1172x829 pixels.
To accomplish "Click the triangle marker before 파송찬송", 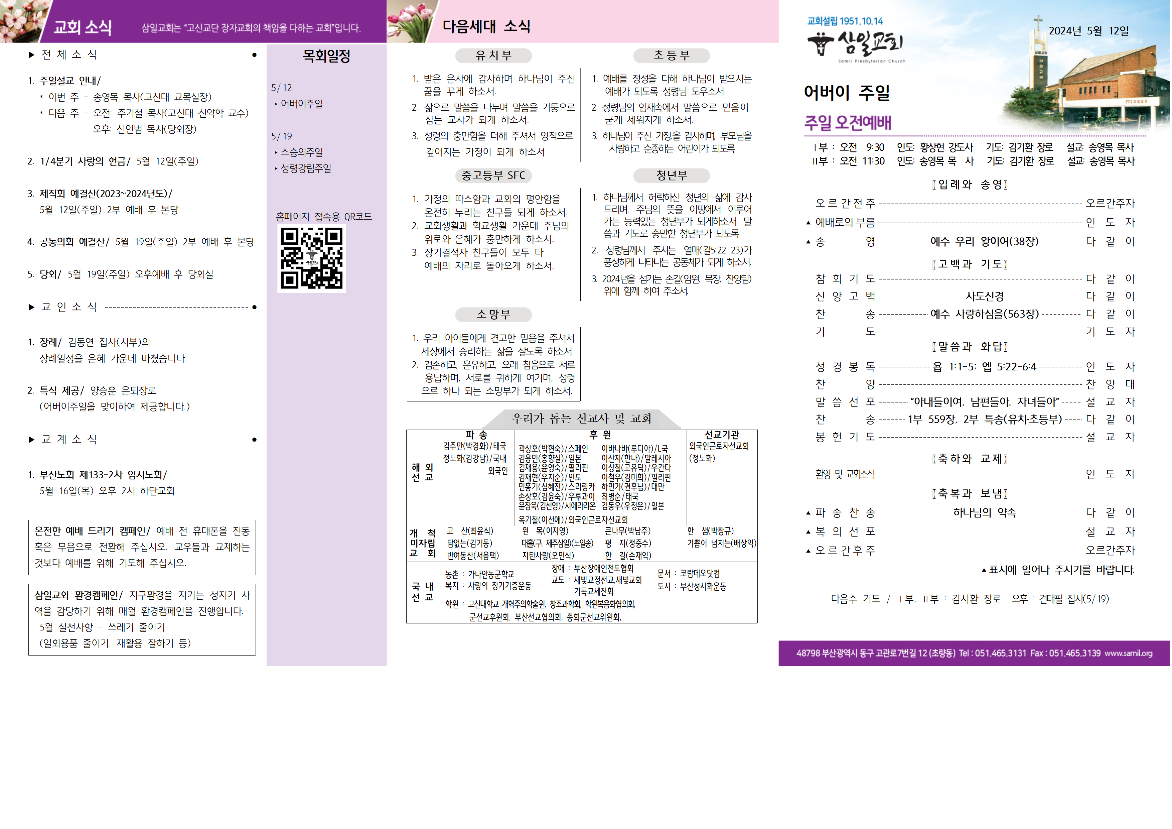I will click(x=808, y=513).
